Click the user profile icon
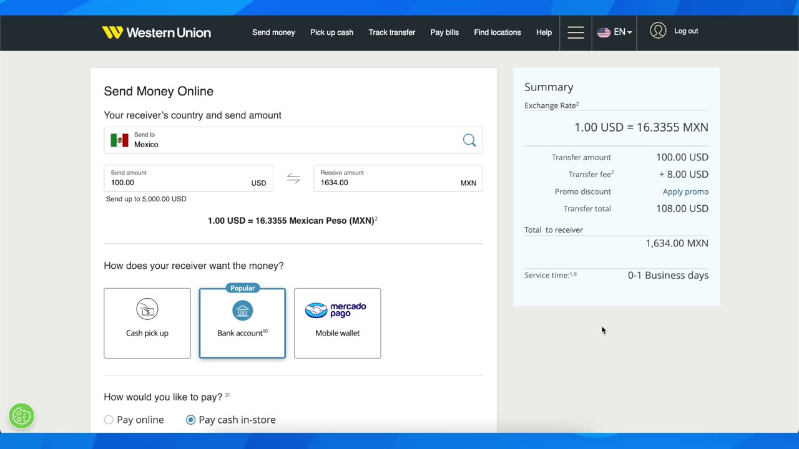Viewport: 799px width, 449px height. point(658,31)
